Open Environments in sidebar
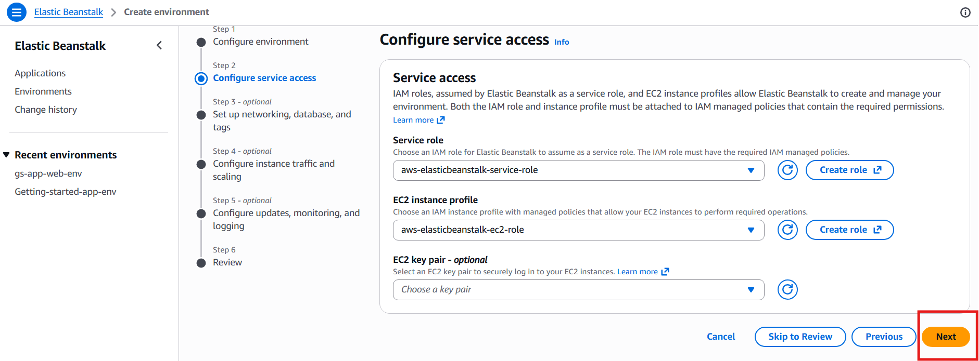Image resolution: width=979 pixels, height=361 pixels. [x=43, y=91]
